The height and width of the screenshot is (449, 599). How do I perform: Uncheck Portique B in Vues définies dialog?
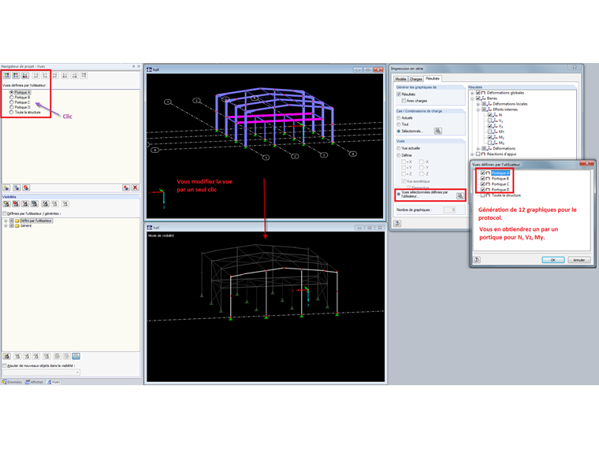(x=482, y=178)
